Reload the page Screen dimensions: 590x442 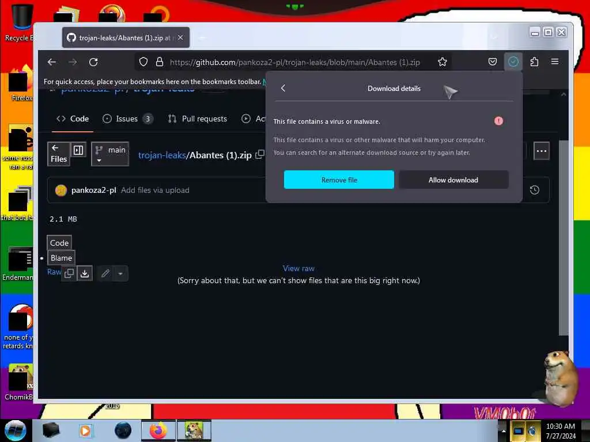[93, 62]
